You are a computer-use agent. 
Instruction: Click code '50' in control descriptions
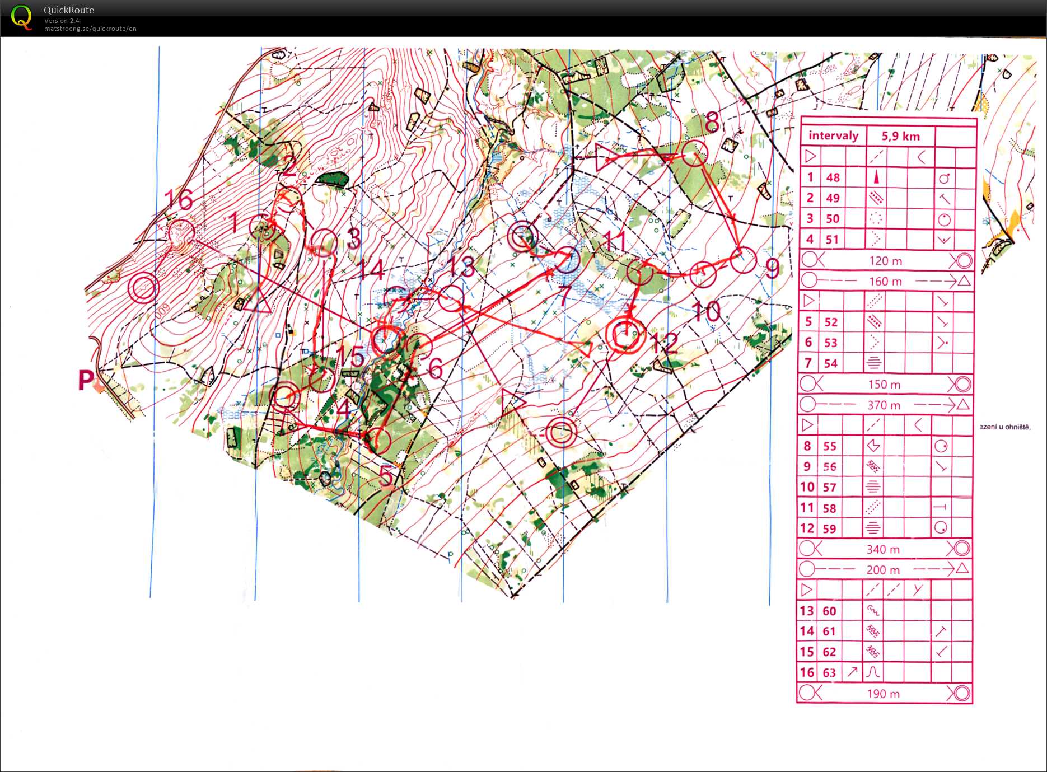(833, 219)
